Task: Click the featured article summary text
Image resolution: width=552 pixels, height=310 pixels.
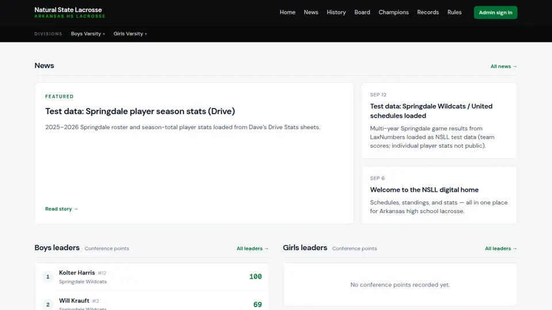Action: [182, 127]
